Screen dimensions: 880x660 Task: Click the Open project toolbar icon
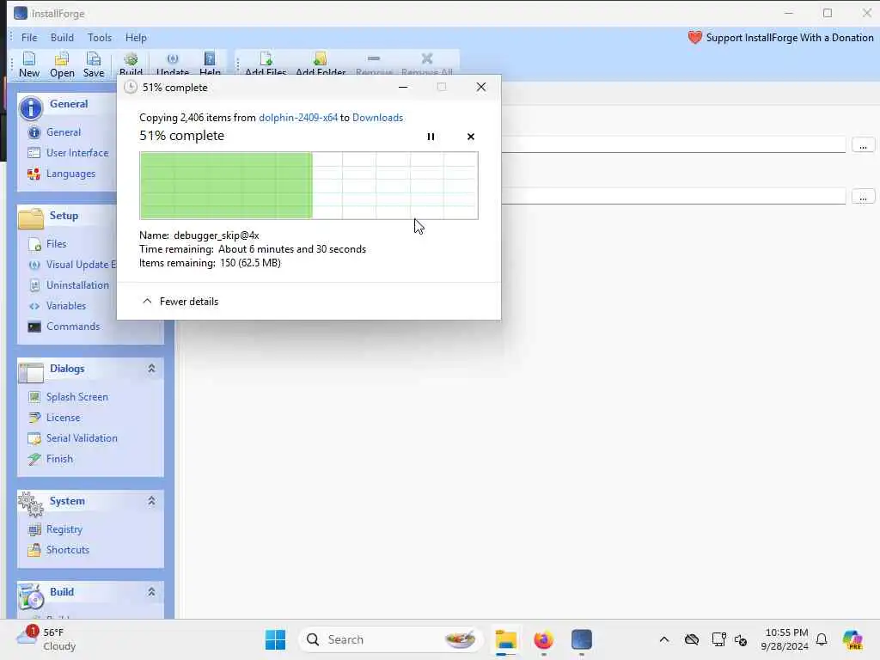(x=62, y=64)
